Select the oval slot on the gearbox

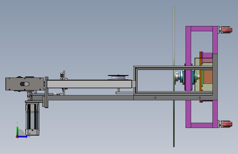point(25,84)
